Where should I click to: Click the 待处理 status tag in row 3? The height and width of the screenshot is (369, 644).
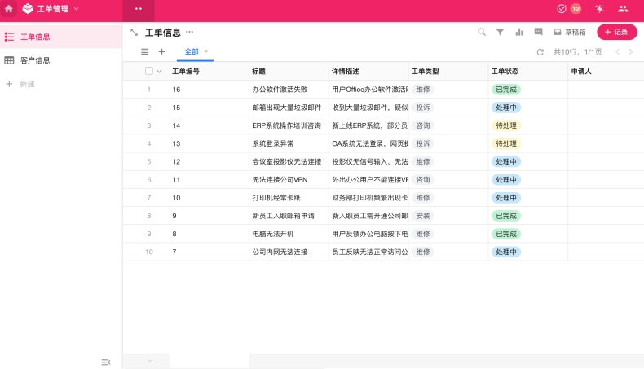505,125
